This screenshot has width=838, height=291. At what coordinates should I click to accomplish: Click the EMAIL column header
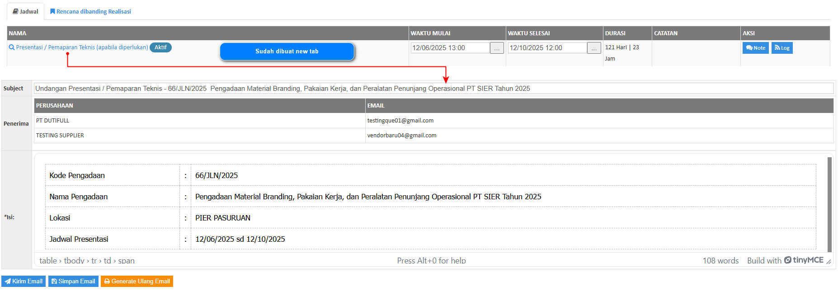pyautogui.click(x=599, y=106)
